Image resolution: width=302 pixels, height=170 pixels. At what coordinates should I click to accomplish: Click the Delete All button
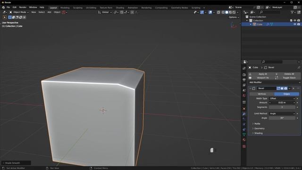(x=287, y=74)
